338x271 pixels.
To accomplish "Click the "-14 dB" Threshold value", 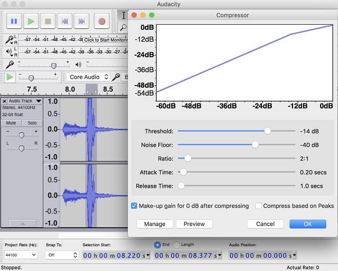I will 309,131.
